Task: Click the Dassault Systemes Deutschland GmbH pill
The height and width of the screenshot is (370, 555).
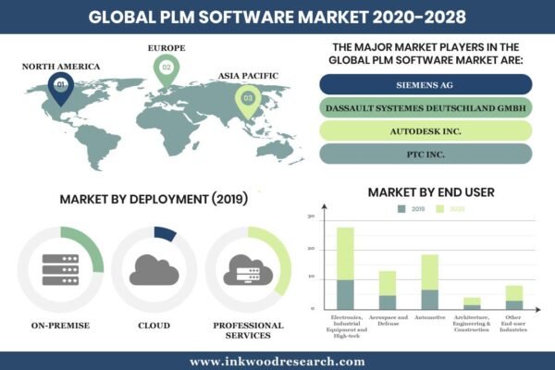Action: pyautogui.click(x=425, y=108)
